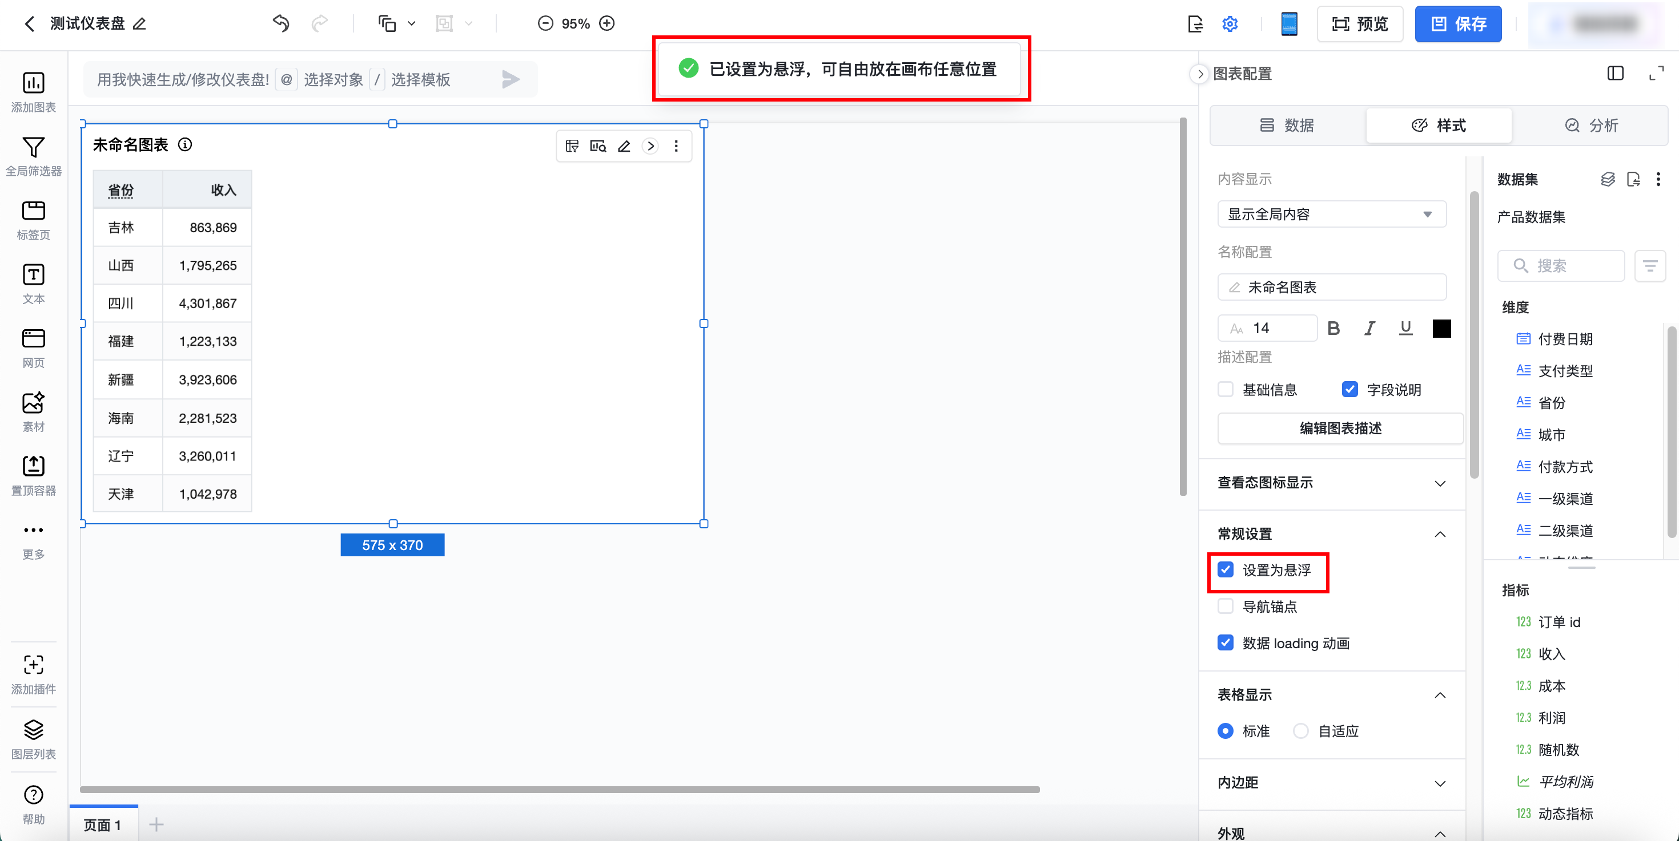The width and height of the screenshot is (1679, 841).
Task: Enable the 导航锚点 checkbox
Action: [1226, 607]
